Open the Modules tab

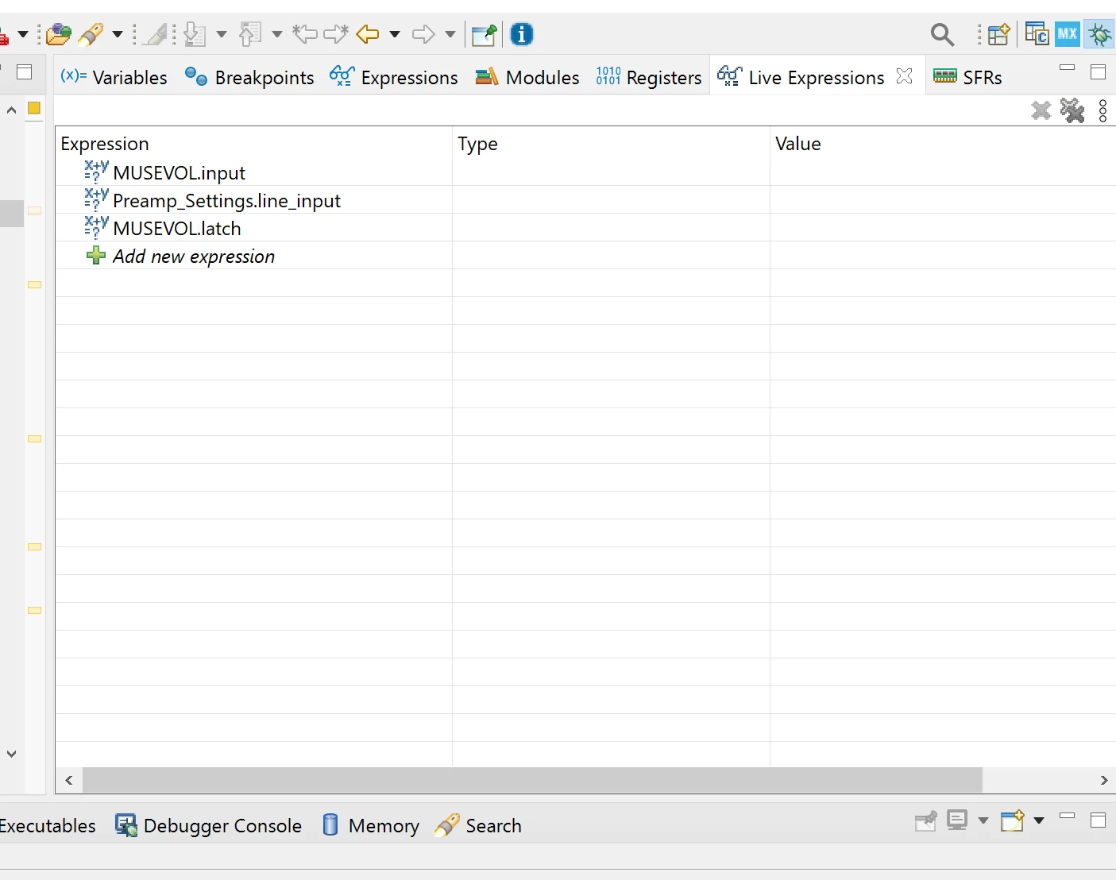click(527, 77)
